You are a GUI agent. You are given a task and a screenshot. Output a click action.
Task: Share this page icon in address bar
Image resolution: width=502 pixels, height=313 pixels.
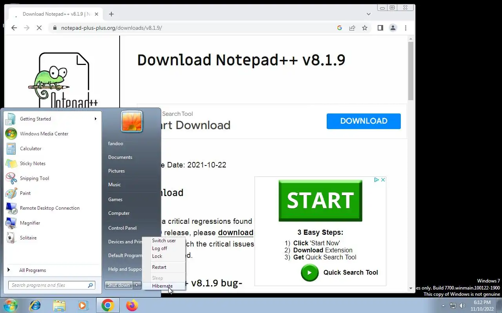[x=352, y=28]
